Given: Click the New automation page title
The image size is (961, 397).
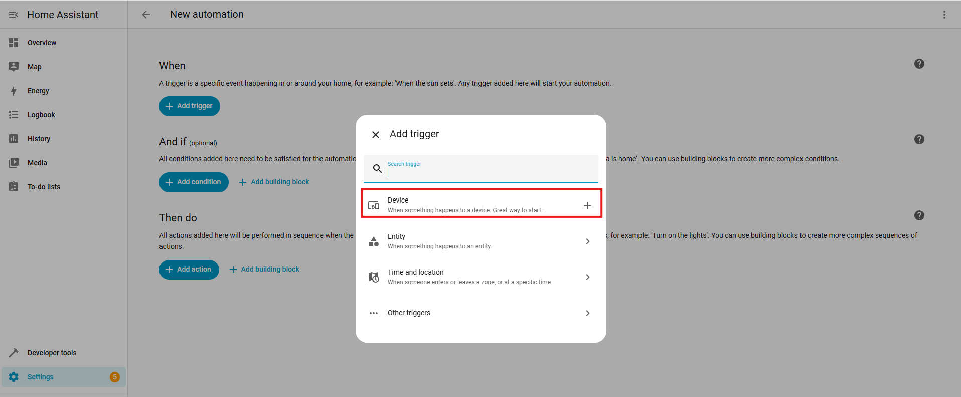Looking at the screenshot, I should [x=207, y=15].
